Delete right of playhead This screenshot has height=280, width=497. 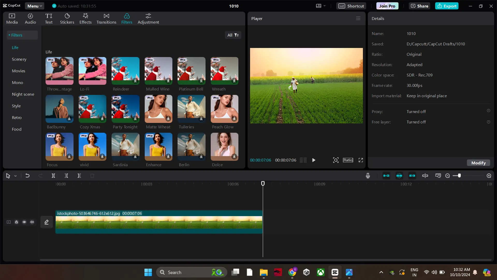pos(79,176)
